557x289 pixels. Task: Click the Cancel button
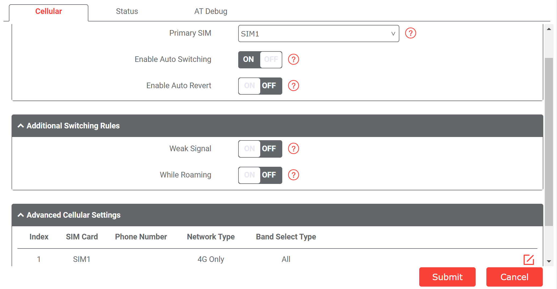point(514,277)
